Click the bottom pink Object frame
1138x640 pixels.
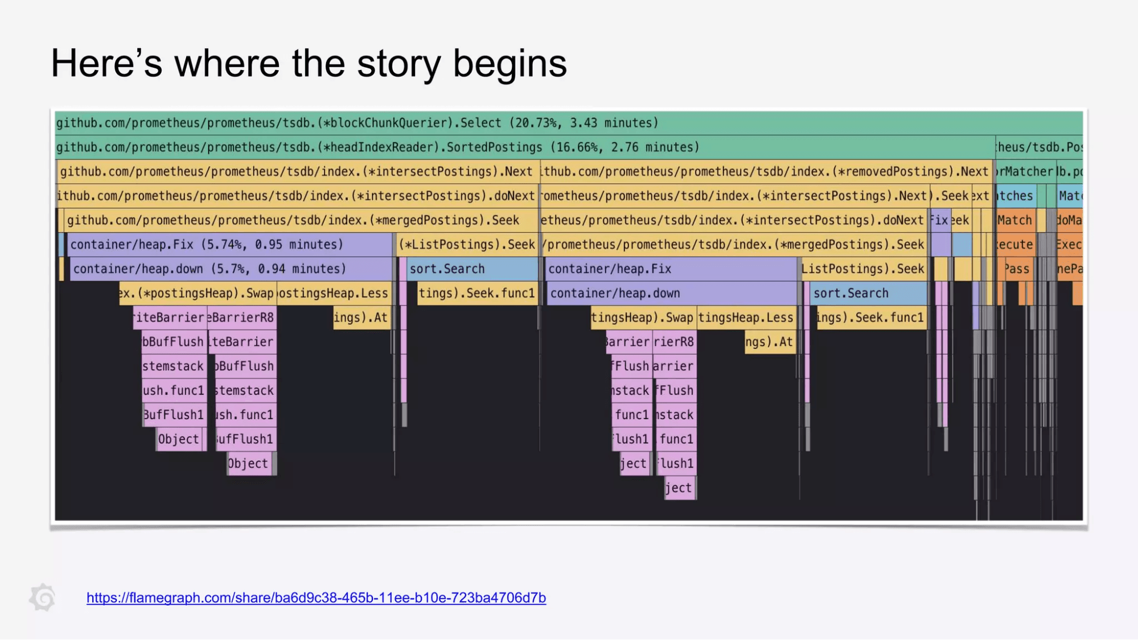[247, 463]
